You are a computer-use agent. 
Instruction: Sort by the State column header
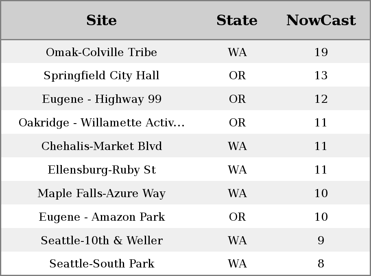(x=237, y=20)
